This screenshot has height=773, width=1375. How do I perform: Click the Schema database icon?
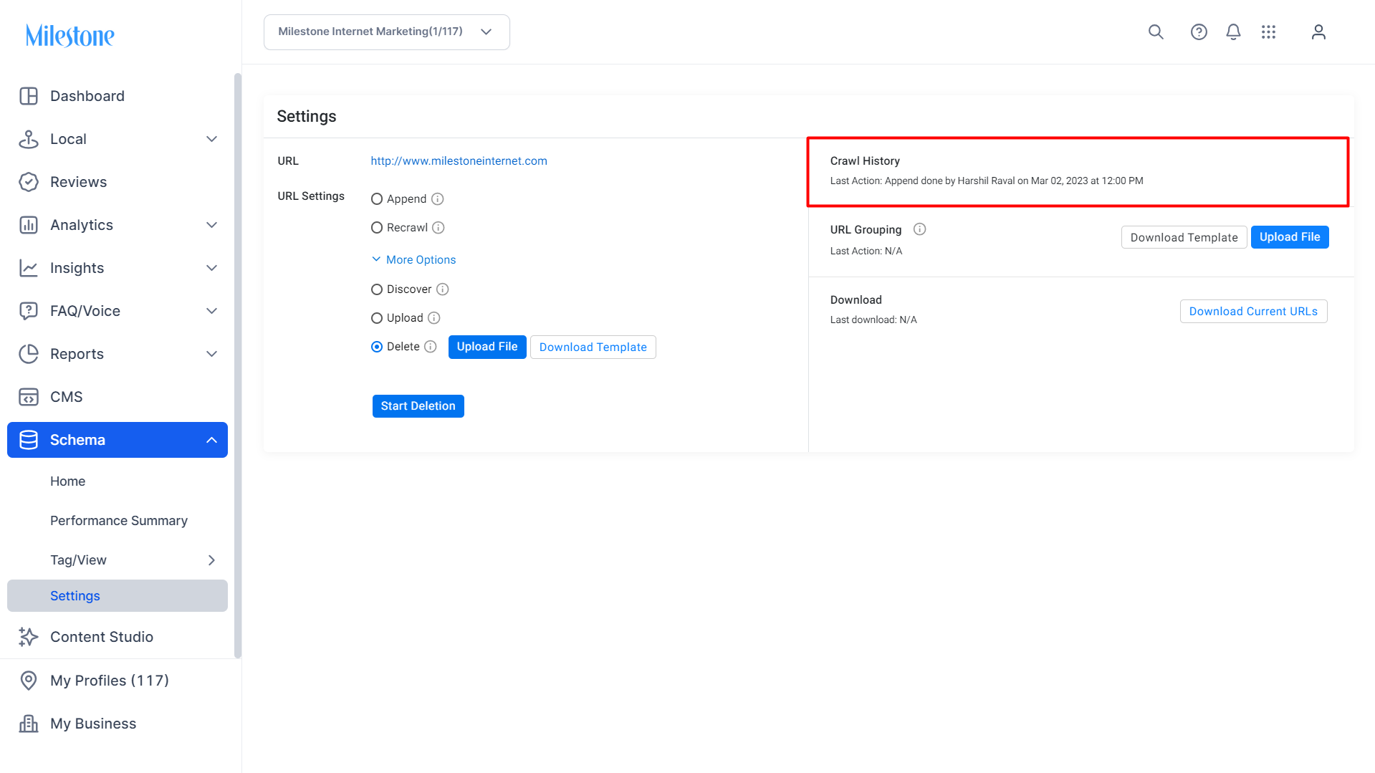(29, 440)
